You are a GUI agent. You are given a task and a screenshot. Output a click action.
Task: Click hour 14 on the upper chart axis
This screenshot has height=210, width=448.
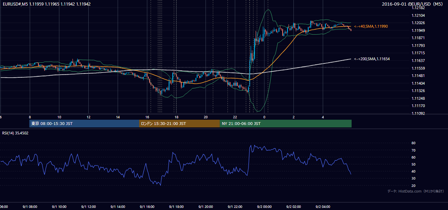click(118, 117)
